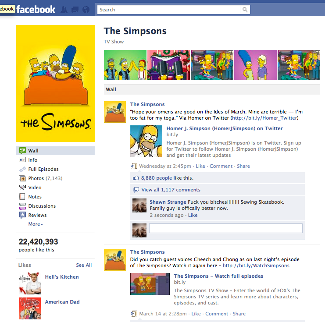Open friend requests icon in header

pos(64,10)
